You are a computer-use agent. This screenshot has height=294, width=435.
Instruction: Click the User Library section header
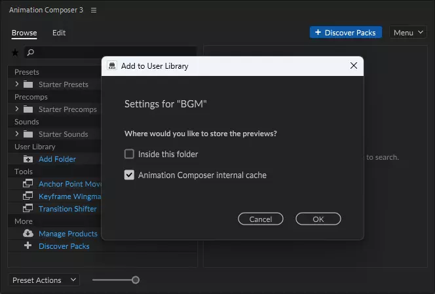point(35,147)
